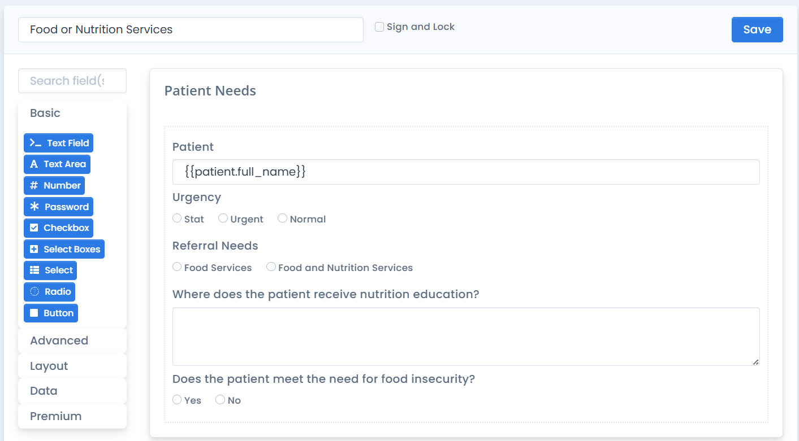Click the nutrition education text area

coord(465,337)
